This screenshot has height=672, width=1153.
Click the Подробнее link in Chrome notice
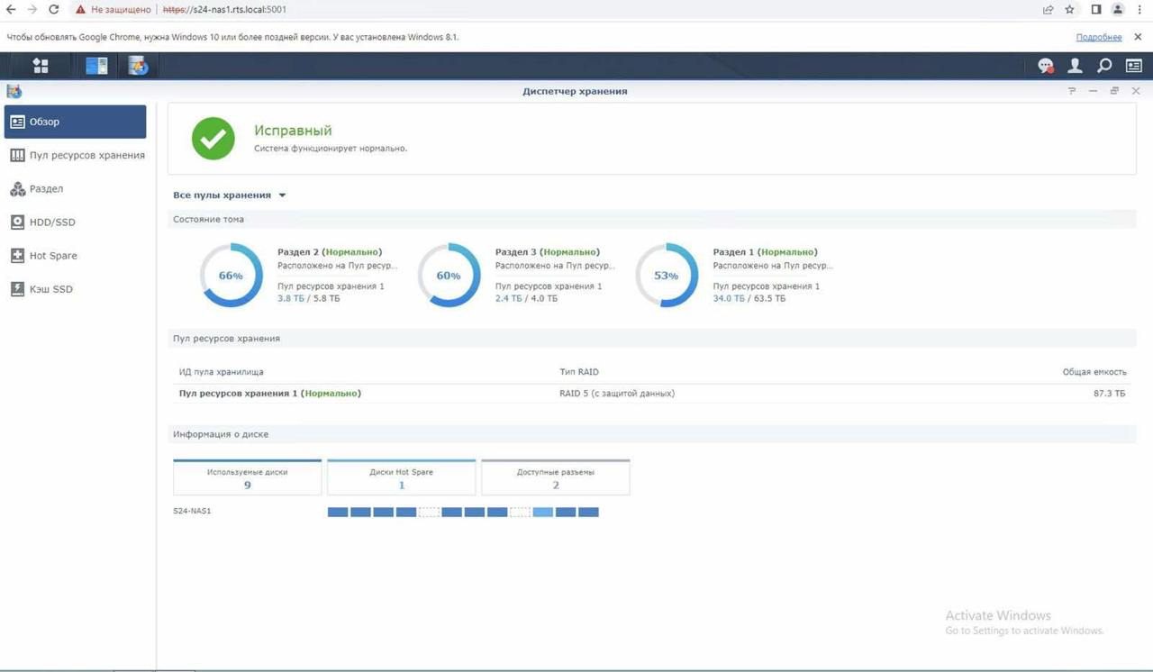(1098, 37)
